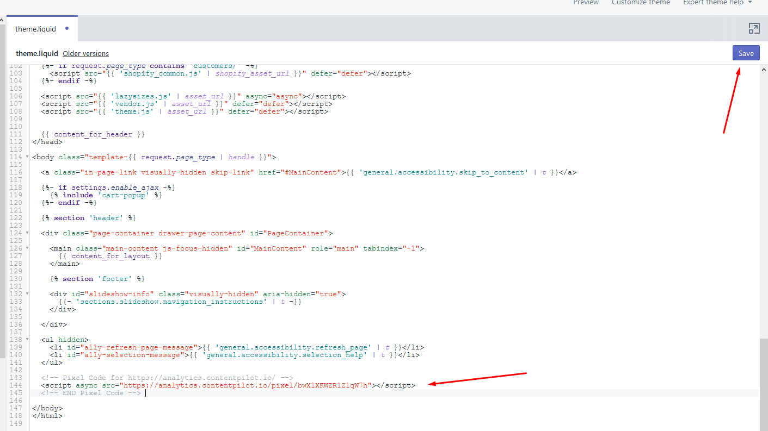Toggle fullscreen code editor icon
This screenshot has width=768, height=431.
coord(754,28)
